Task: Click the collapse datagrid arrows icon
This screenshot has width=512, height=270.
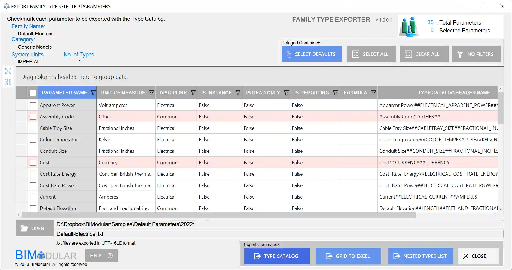Action: tap(8, 81)
